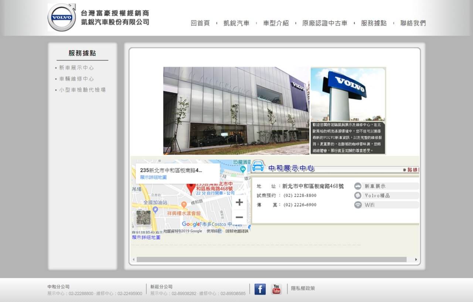Open the YouTube channel icon

coord(276,289)
